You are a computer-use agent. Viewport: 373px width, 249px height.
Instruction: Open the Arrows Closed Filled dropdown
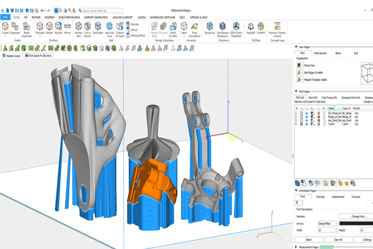(x=327, y=224)
